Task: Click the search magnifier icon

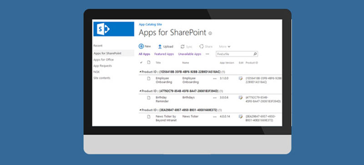Action: [255, 54]
